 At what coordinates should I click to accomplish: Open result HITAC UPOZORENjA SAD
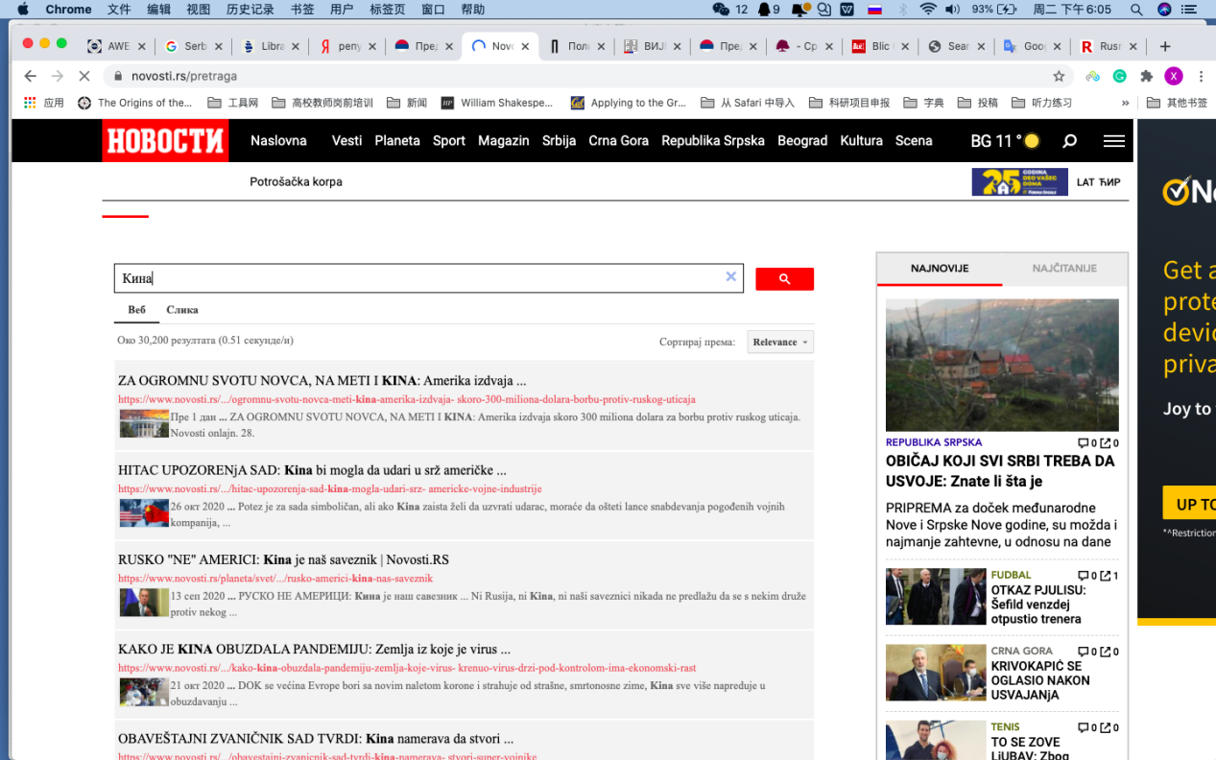pos(312,470)
